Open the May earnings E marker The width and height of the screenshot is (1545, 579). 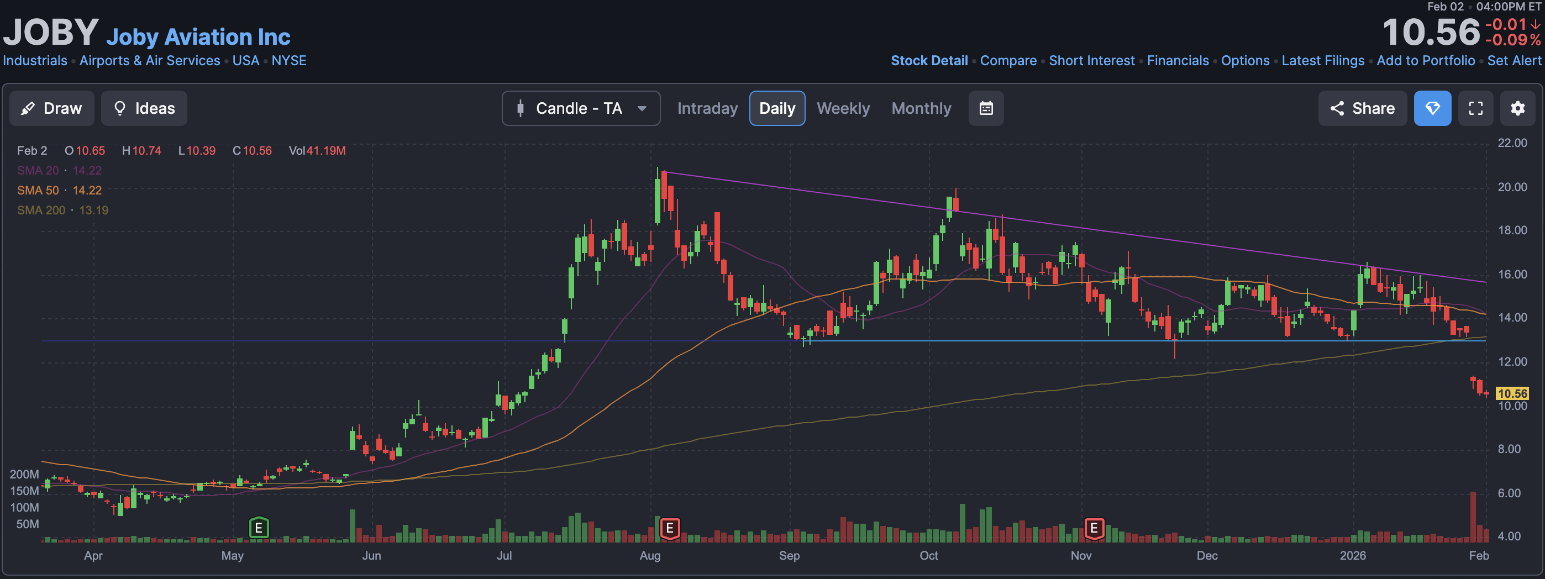pos(259,528)
